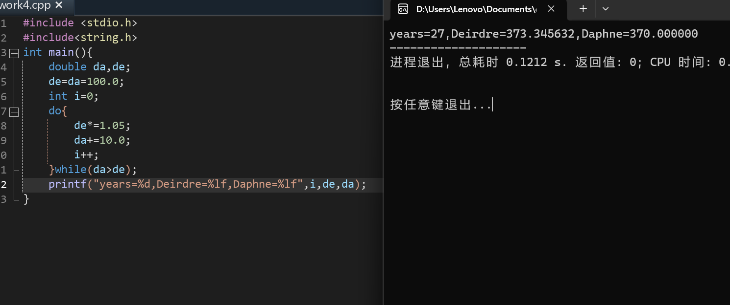
Task: Select the work4.cpp tab
Action: [x=27, y=6]
